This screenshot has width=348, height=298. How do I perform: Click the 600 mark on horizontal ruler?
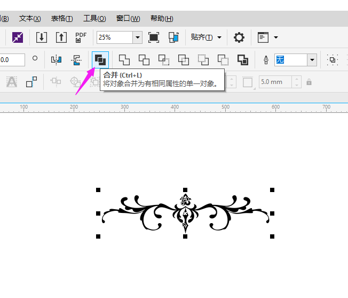[275, 107]
